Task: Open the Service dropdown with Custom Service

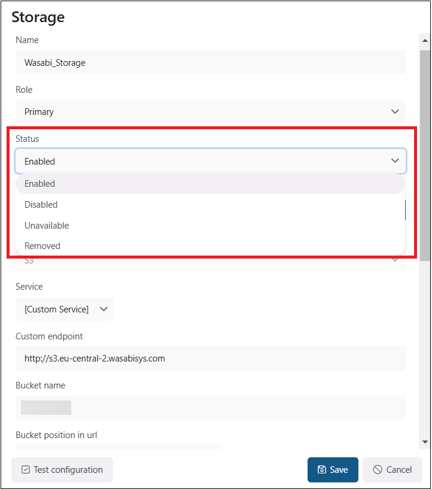Action: click(65, 309)
